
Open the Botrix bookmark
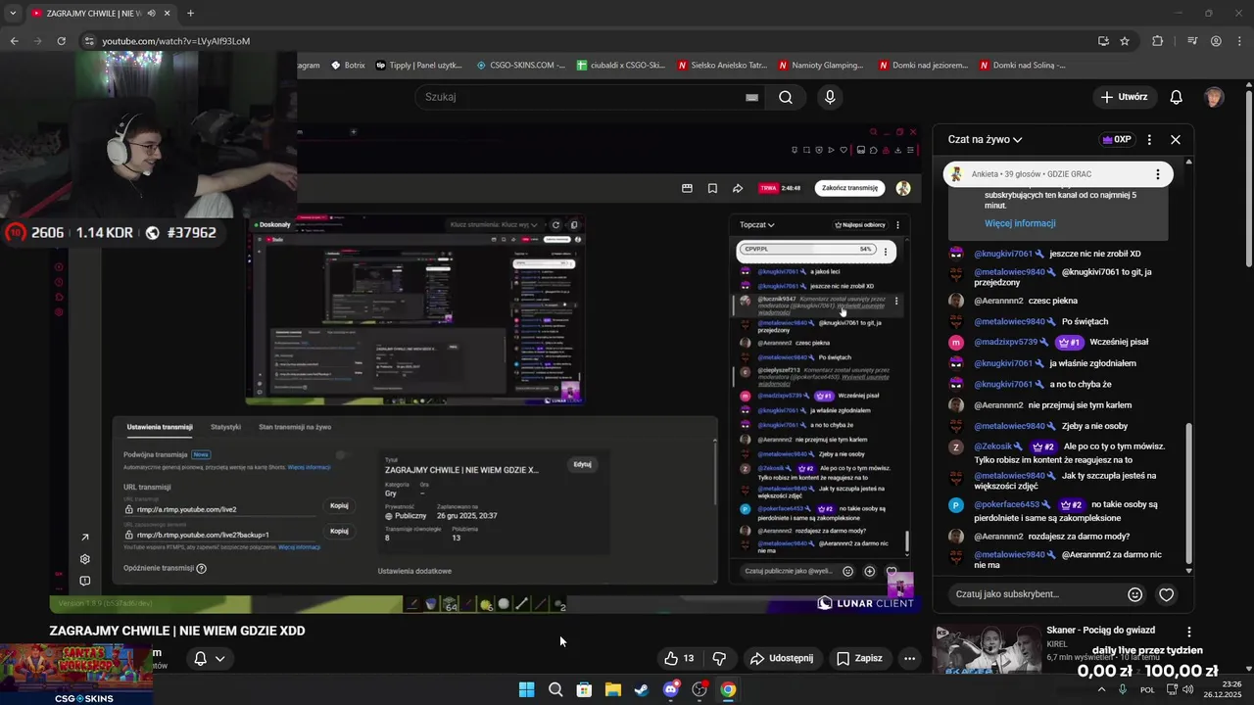click(348, 66)
